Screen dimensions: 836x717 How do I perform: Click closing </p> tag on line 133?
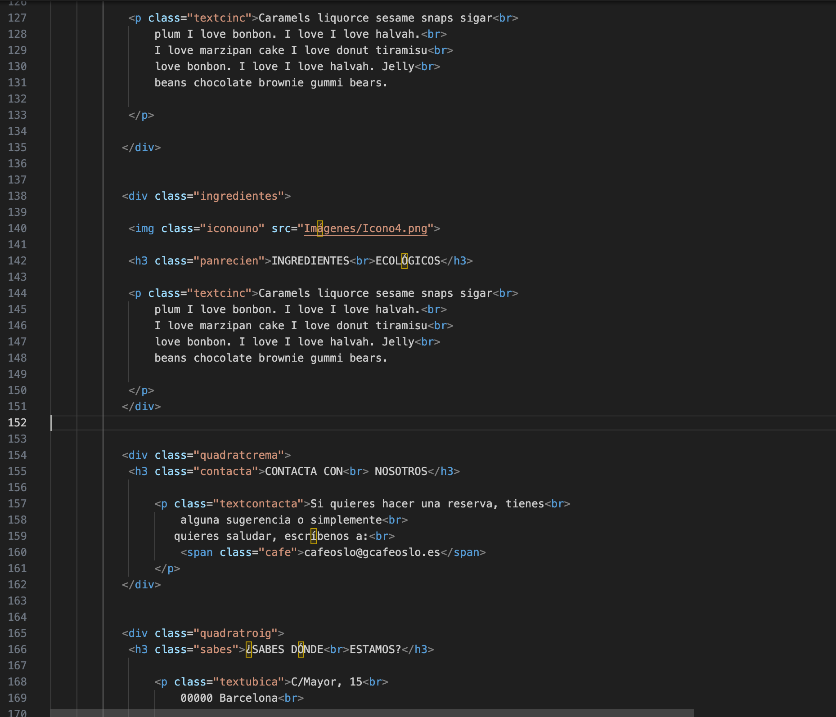(141, 115)
